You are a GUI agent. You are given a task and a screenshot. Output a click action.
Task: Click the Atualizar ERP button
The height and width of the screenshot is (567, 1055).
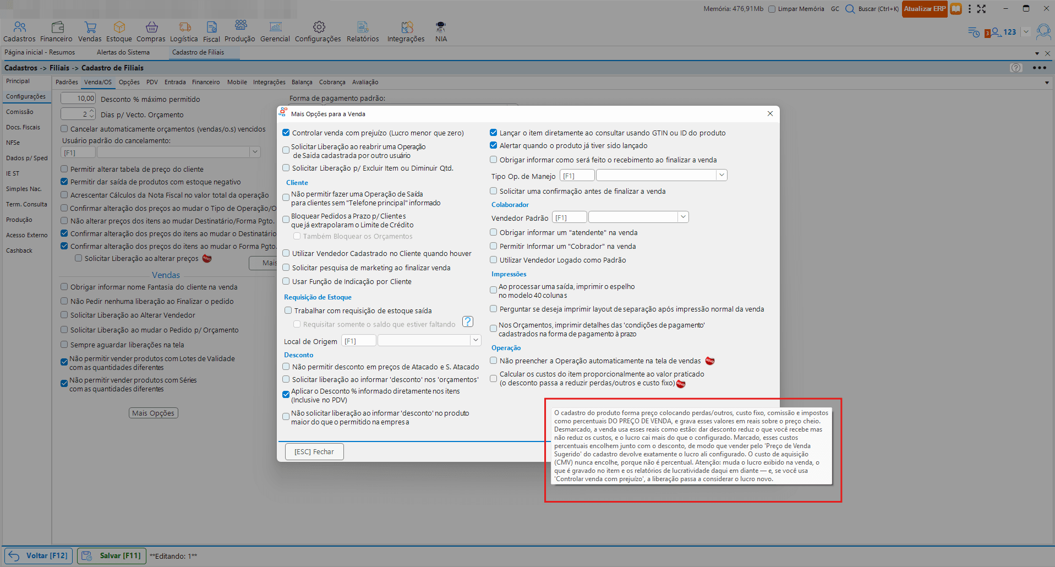point(925,9)
